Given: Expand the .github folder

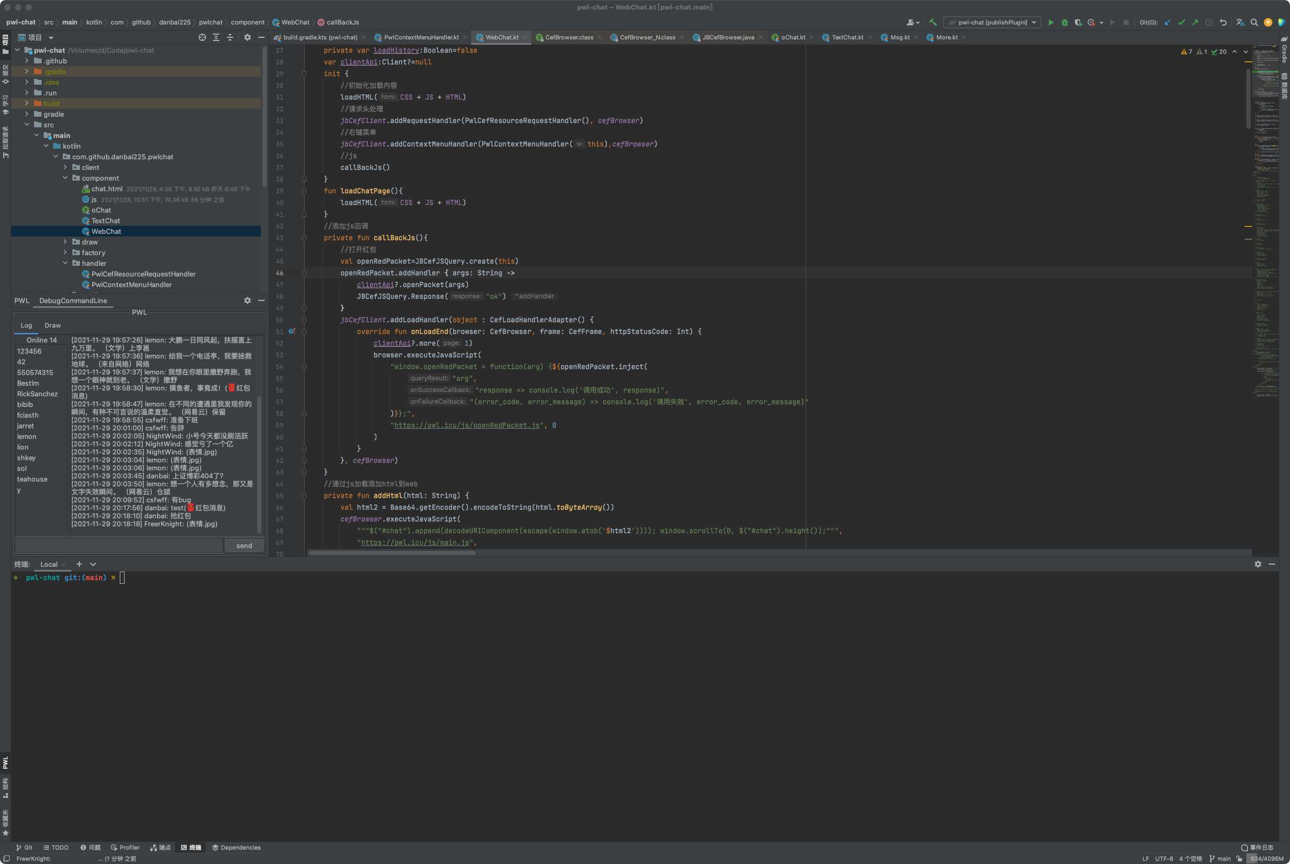Looking at the screenshot, I should point(27,61).
